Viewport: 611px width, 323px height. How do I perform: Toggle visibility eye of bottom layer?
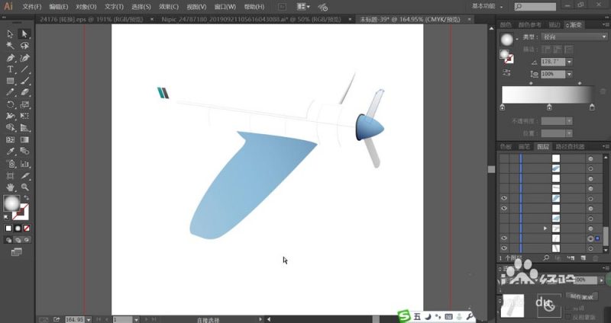click(504, 248)
